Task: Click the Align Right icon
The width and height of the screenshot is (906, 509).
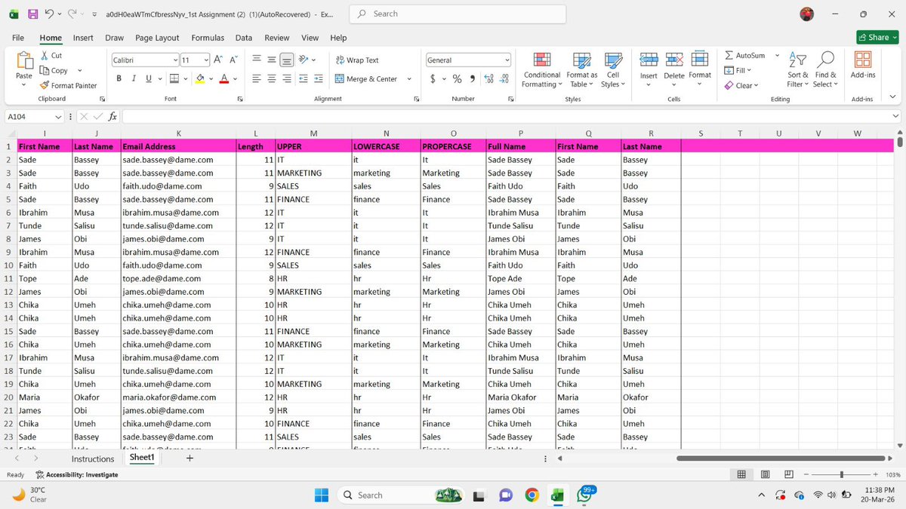Action: click(x=287, y=78)
